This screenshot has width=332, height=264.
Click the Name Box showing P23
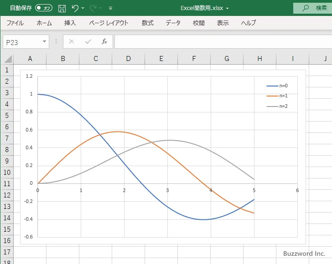coord(22,42)
